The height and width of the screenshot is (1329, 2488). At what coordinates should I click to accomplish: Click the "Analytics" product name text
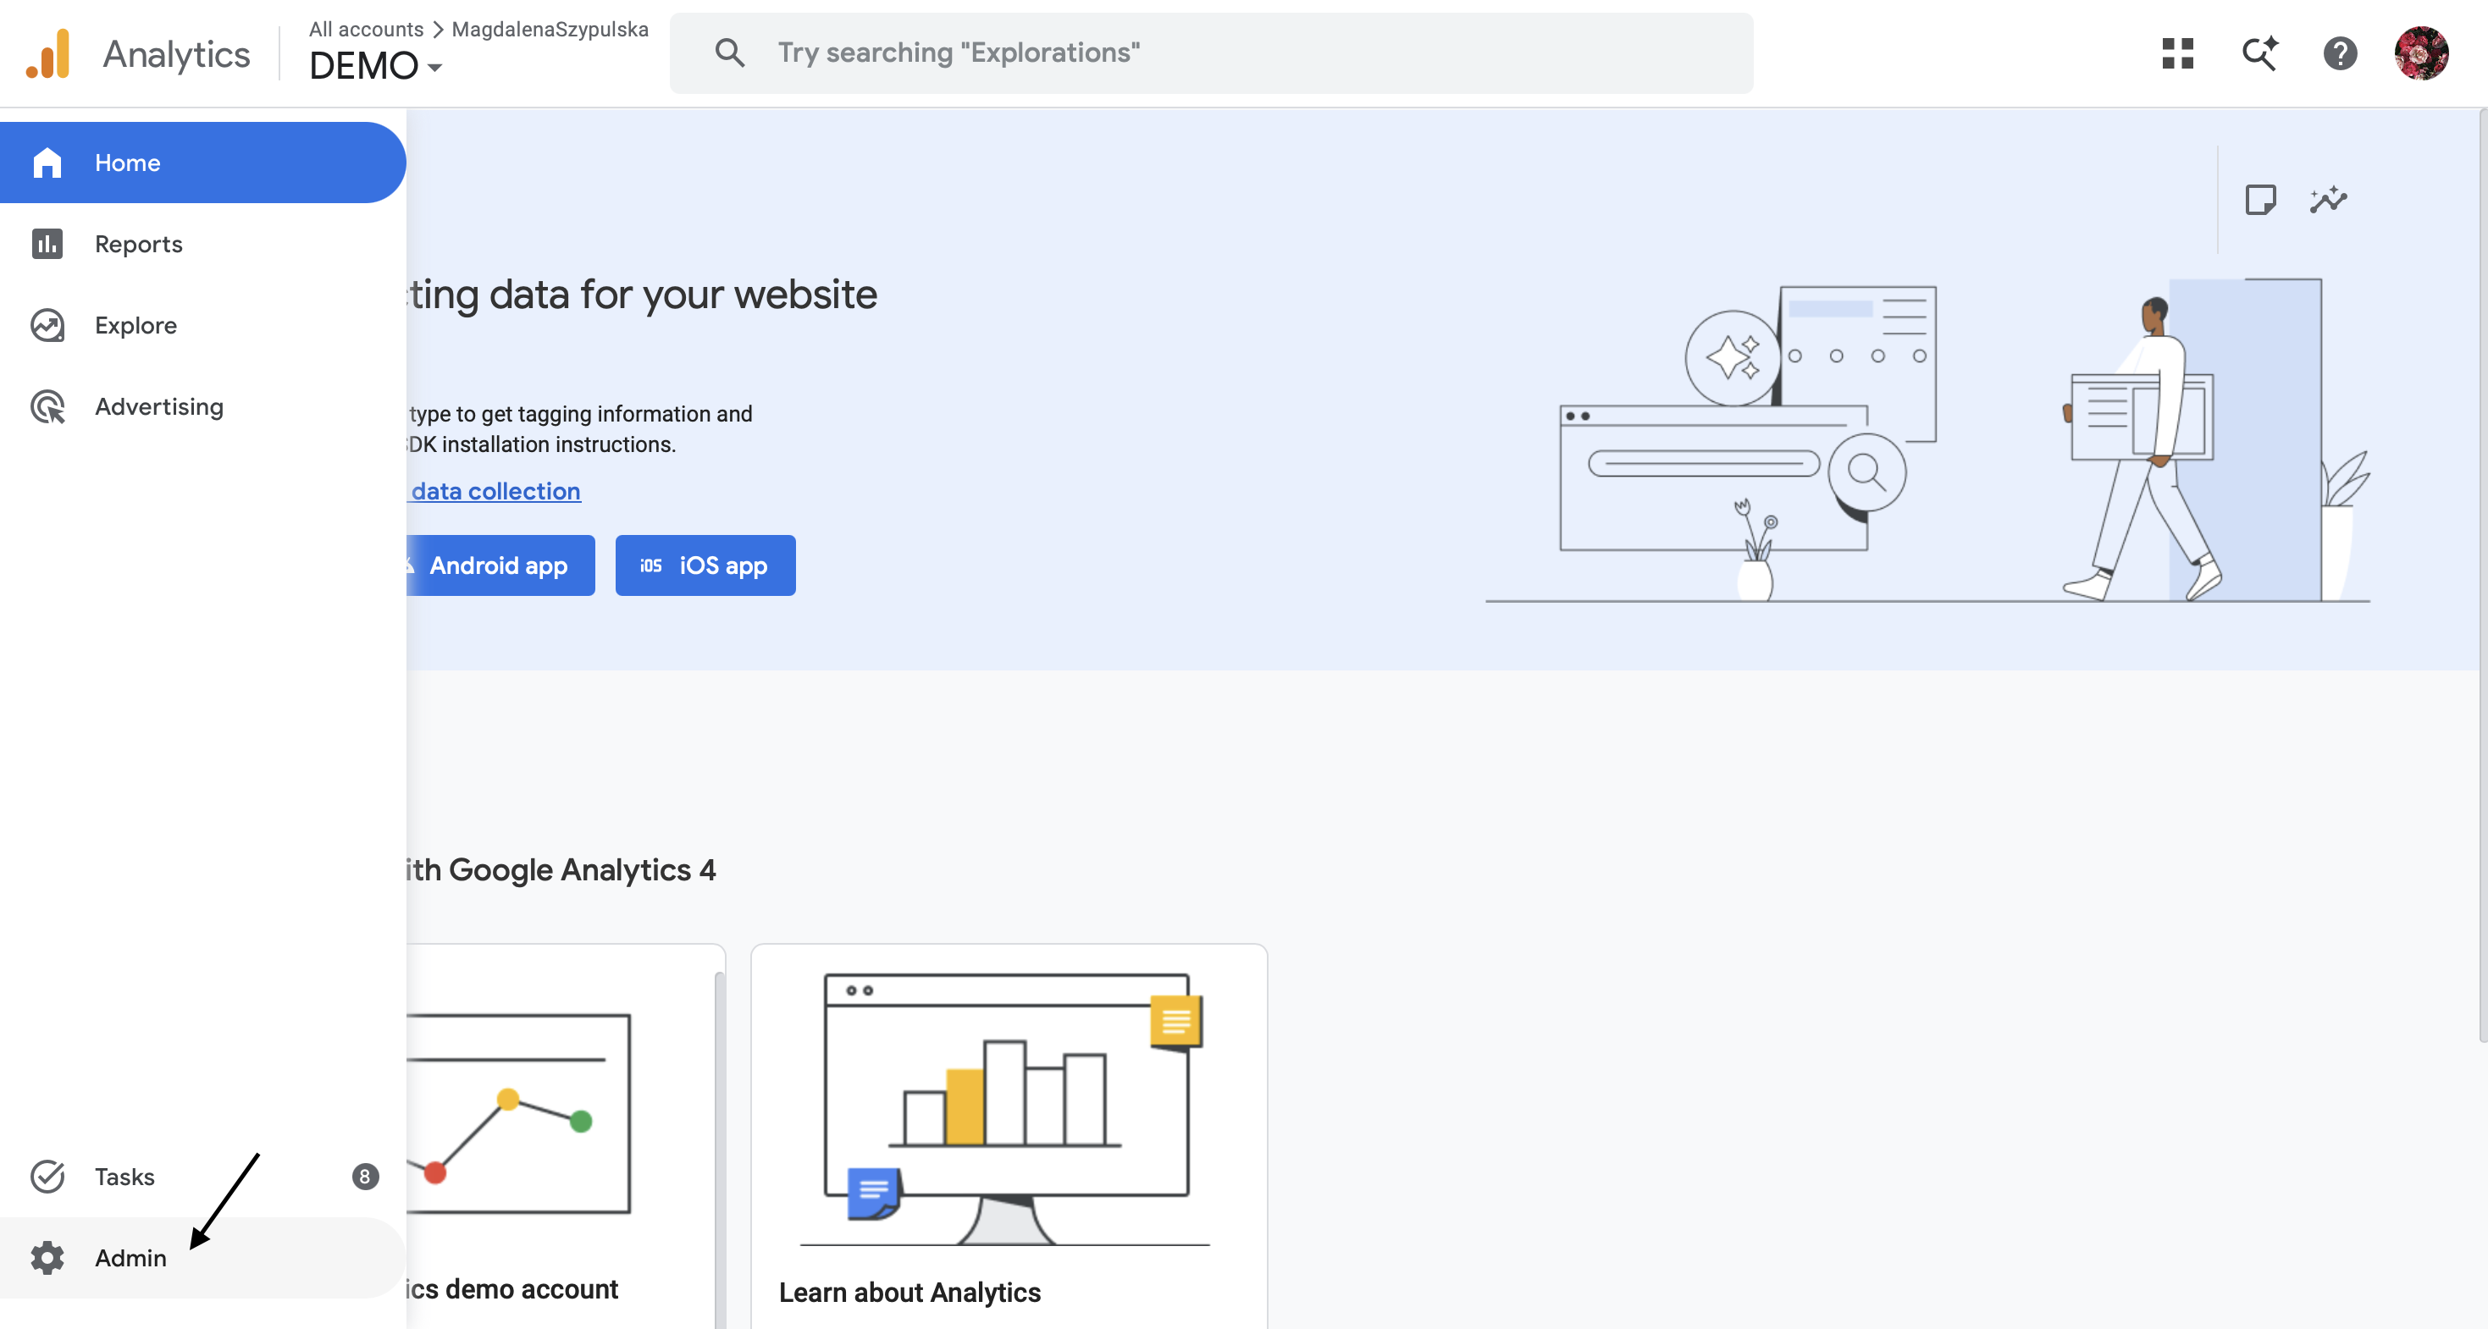176,54
